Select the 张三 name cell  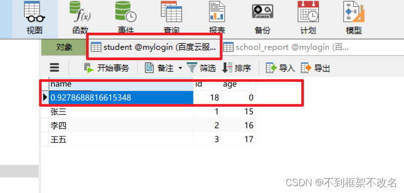tap(121, 112)
